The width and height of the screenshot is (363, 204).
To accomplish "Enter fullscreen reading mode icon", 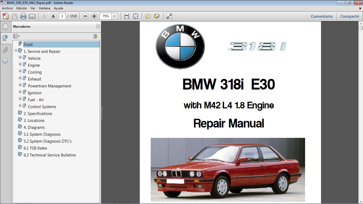I will tap(169, 16).
